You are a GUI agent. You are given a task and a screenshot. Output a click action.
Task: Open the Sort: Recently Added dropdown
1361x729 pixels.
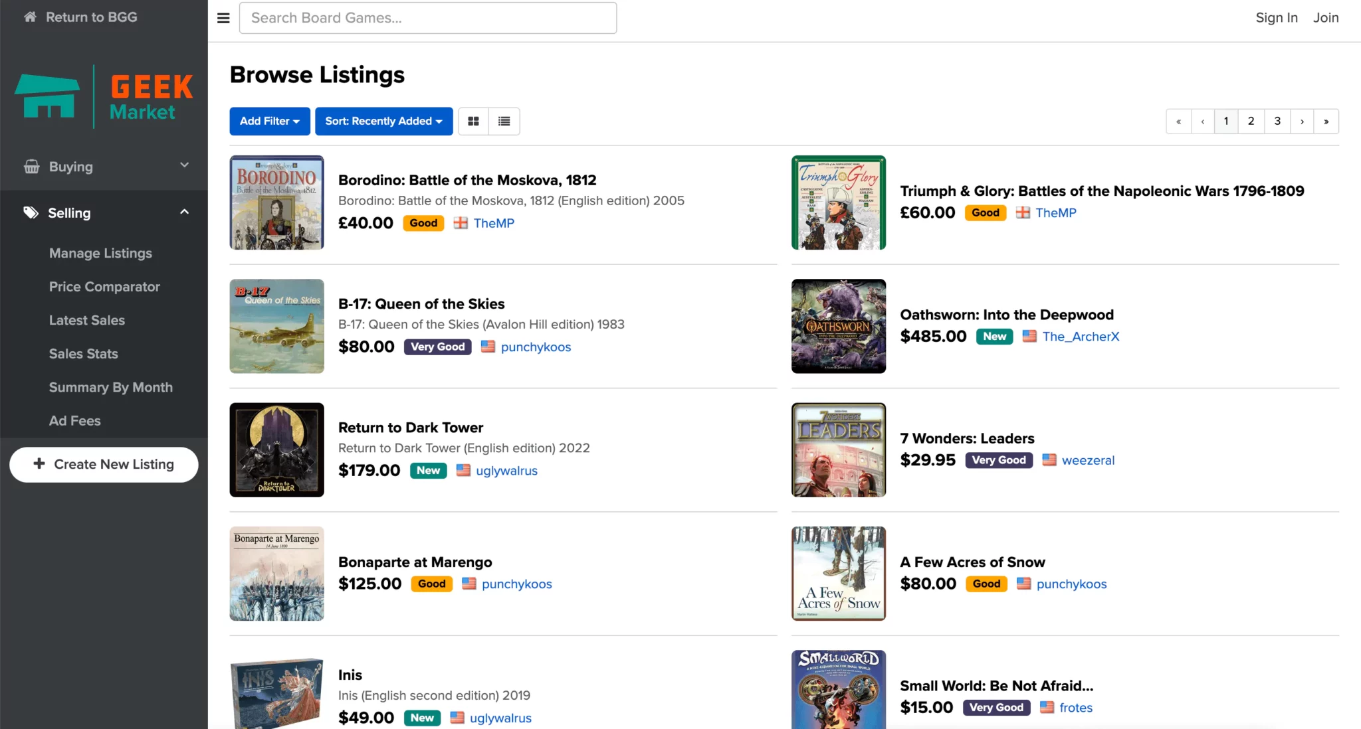(x=384, y=121)
